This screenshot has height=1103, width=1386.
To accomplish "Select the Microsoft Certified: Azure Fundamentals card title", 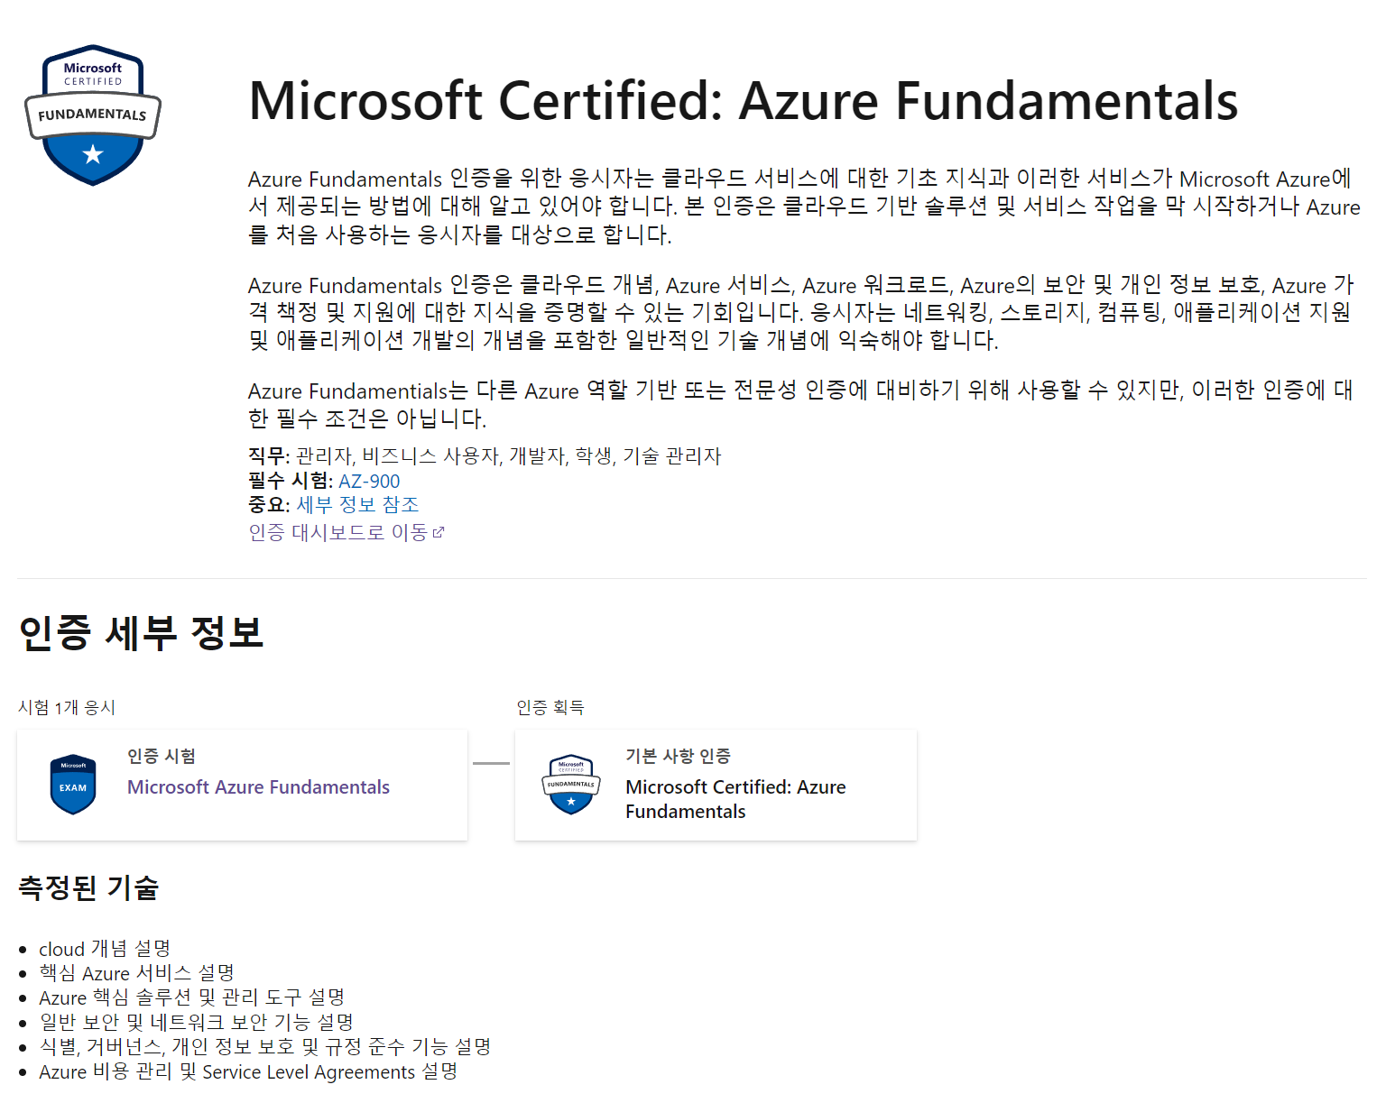I will click(x=735, y=799).
